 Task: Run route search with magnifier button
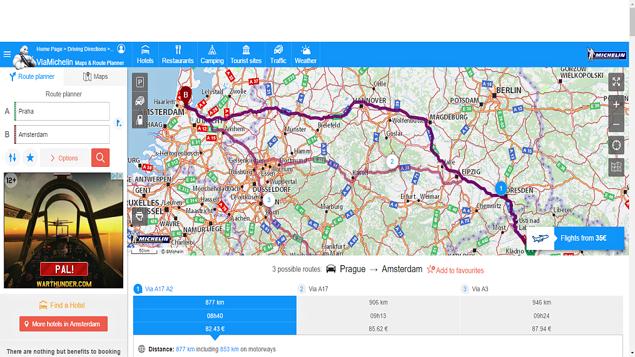click(101, 158)
